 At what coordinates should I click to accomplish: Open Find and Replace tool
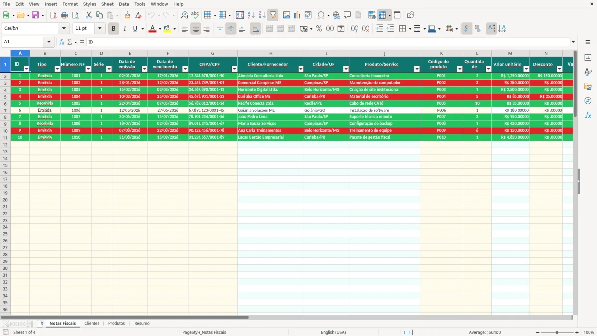click(x=184, y=15)
